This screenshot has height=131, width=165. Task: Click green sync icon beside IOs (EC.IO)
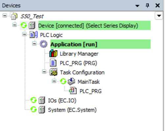coord(33,100)
